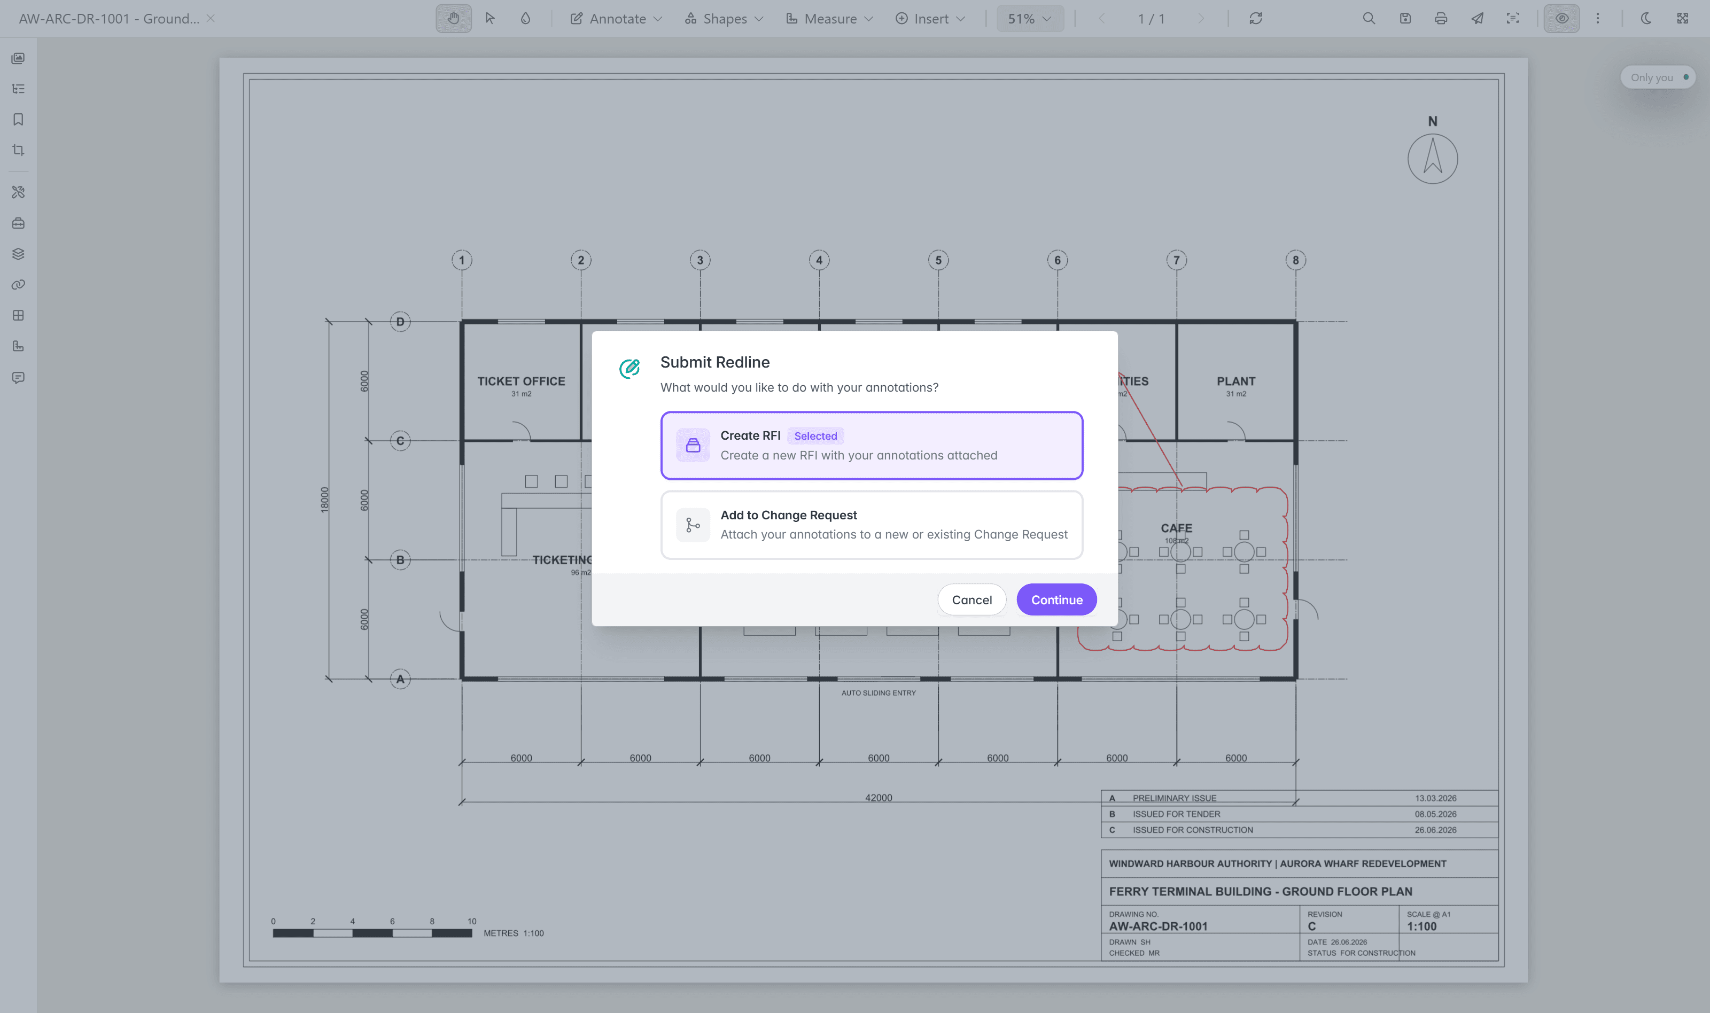
Task: Click the CAFE room label
Action: tap(1176, 528)
